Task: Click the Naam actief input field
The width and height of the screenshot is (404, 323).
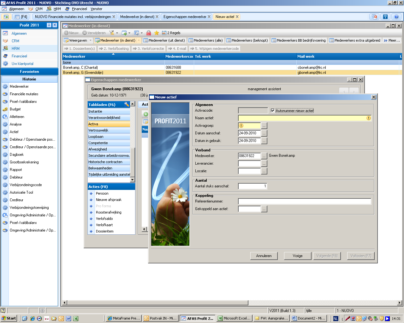Action: coord(305,118)
